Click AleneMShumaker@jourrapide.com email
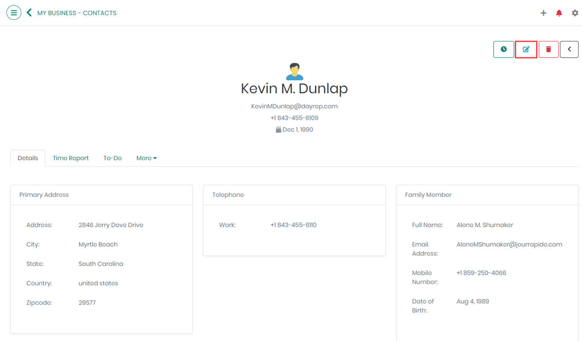This screenshot has width=582, height=341. tap(509, 244)
